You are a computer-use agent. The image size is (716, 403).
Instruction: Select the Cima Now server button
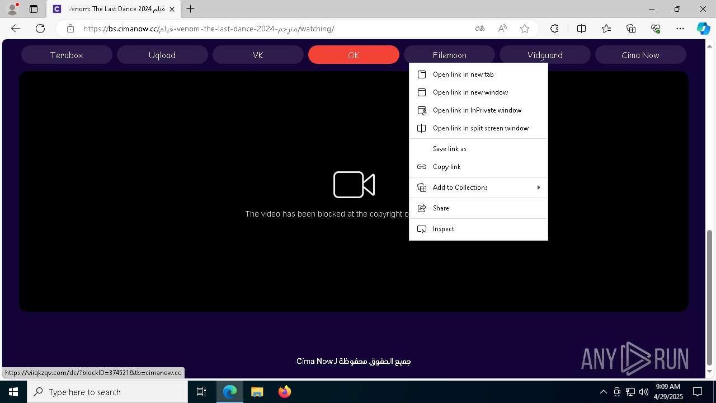click(640, 55)
